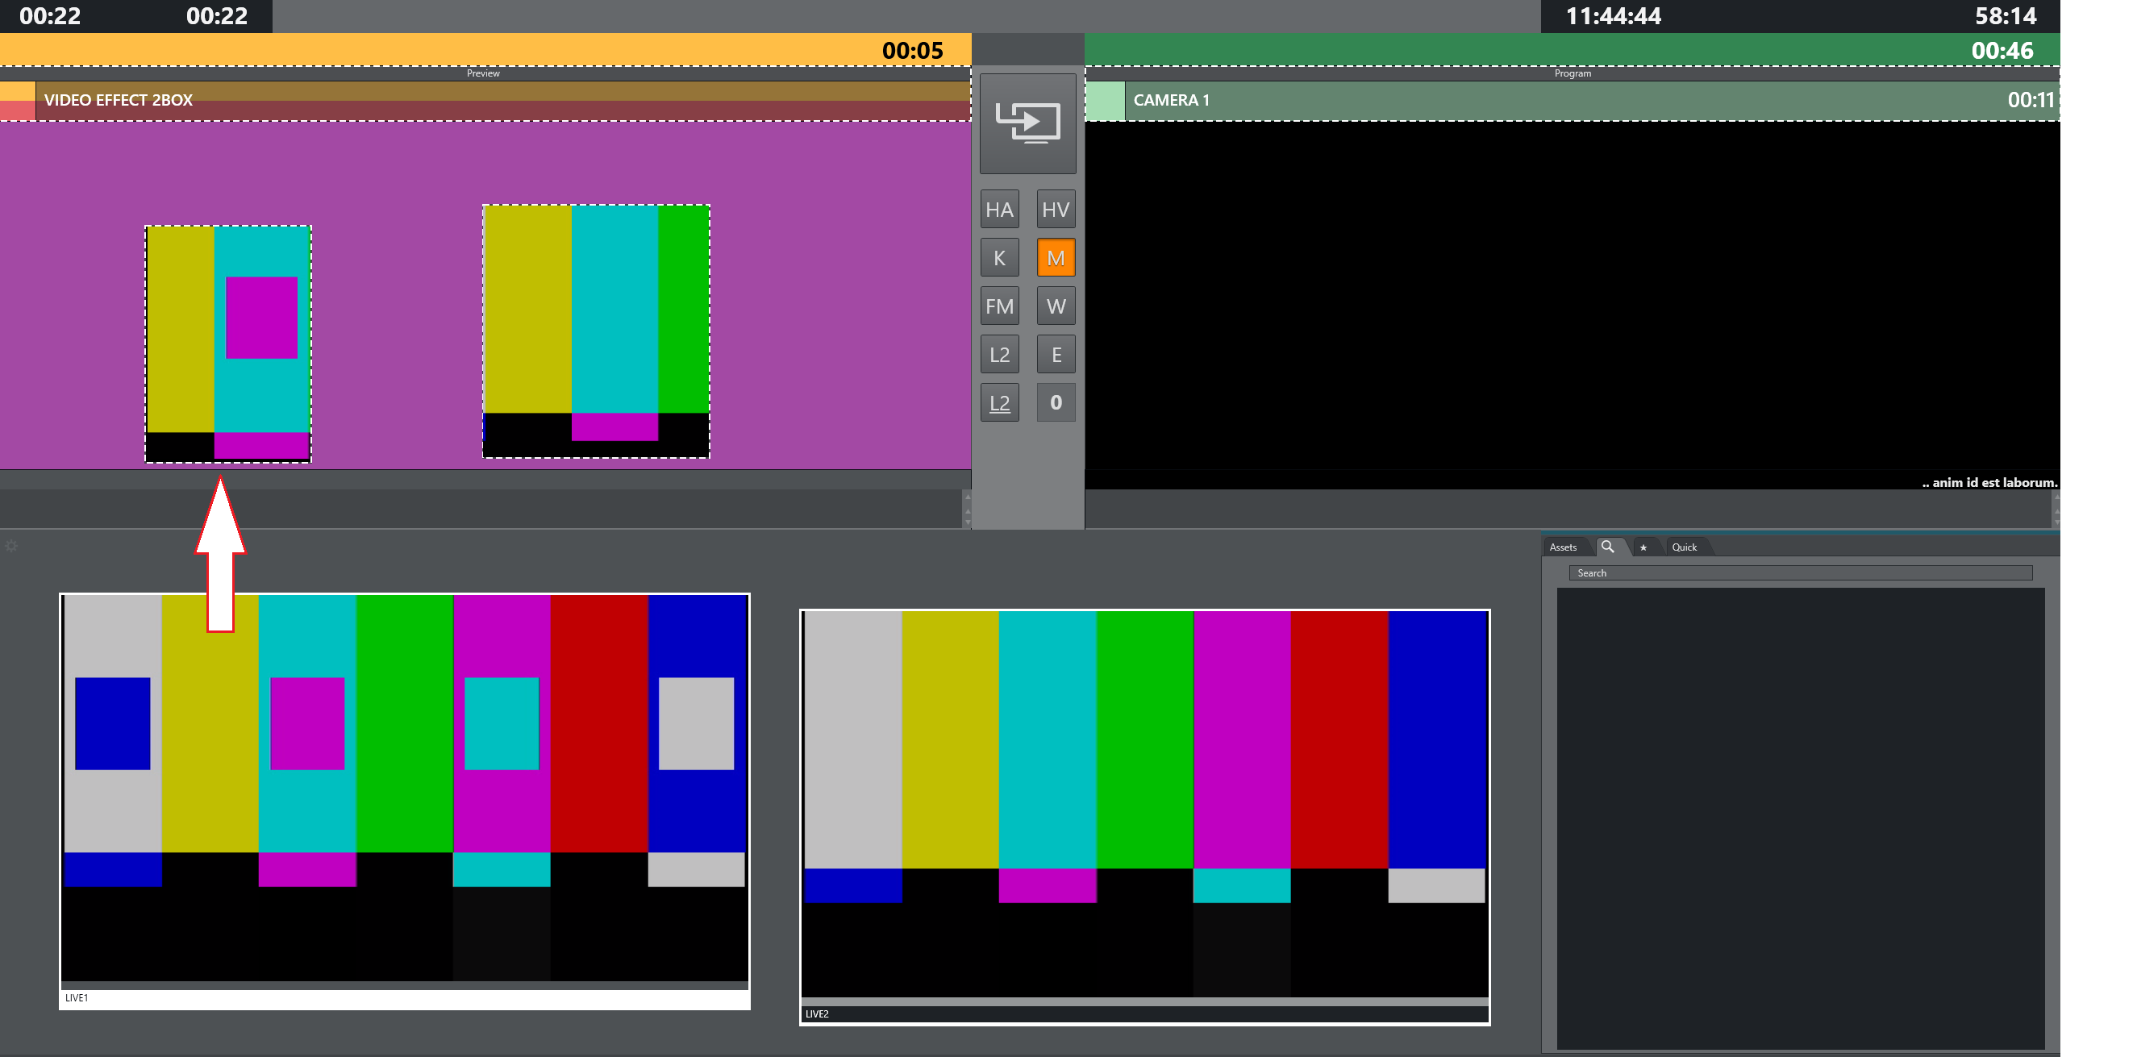Screen dimensions: 2137x1057
Task: Click the E button
Action: 1056,354
